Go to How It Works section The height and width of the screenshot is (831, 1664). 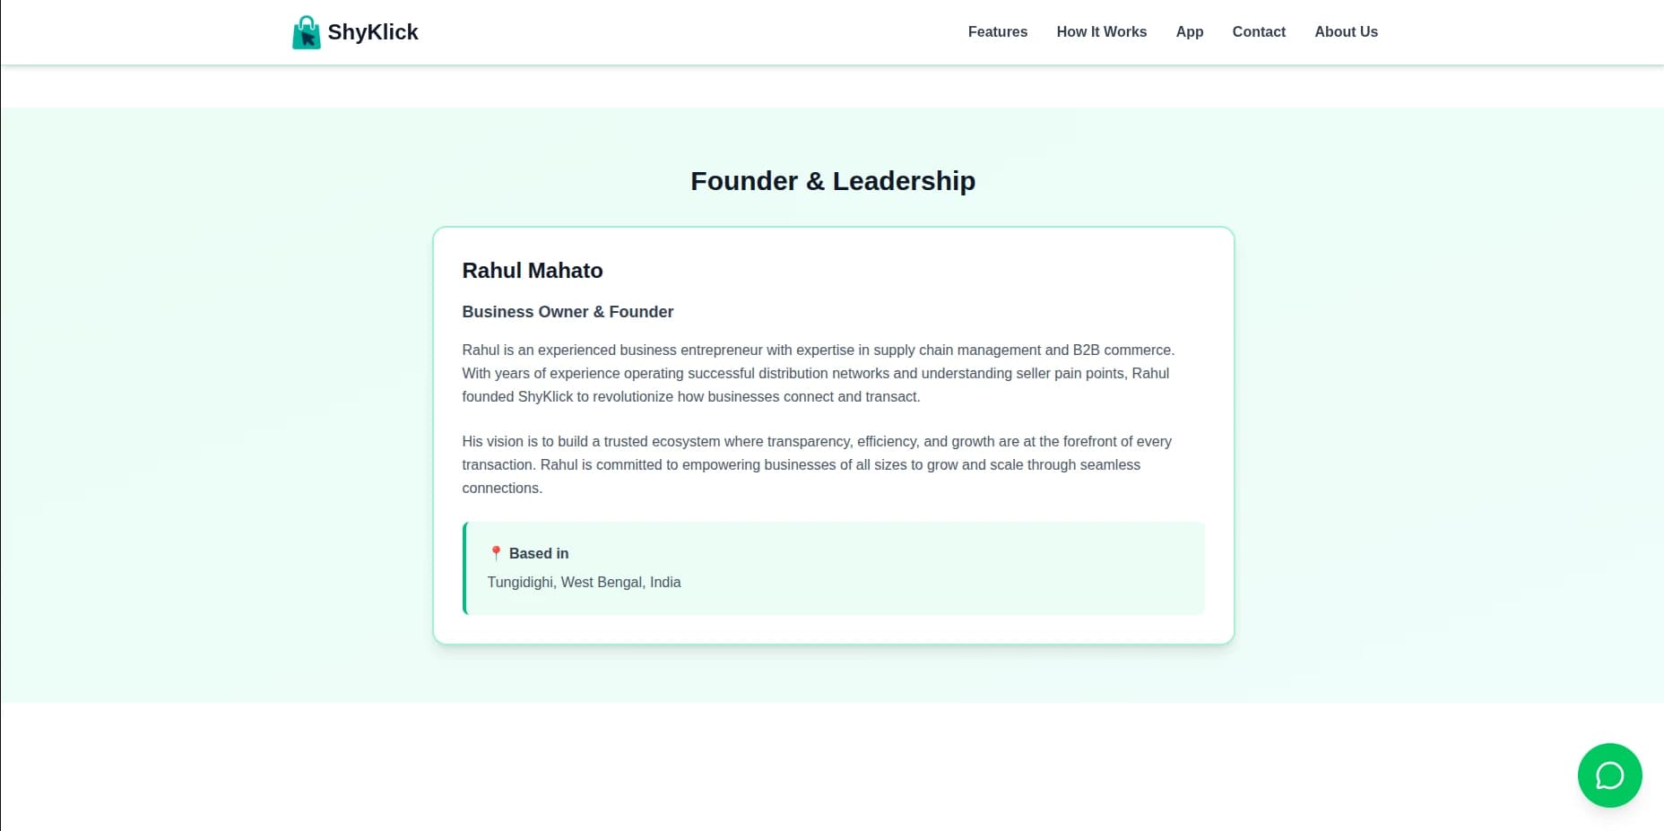click(x=1101, y=32)
